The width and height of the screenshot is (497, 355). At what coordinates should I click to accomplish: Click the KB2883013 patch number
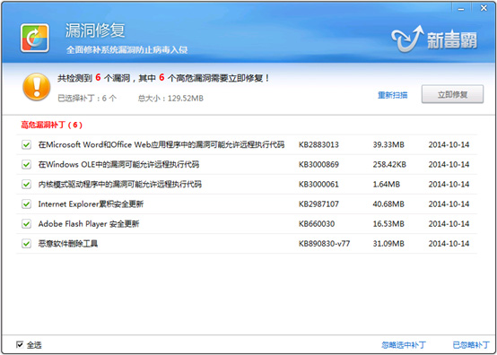(318, 144)
